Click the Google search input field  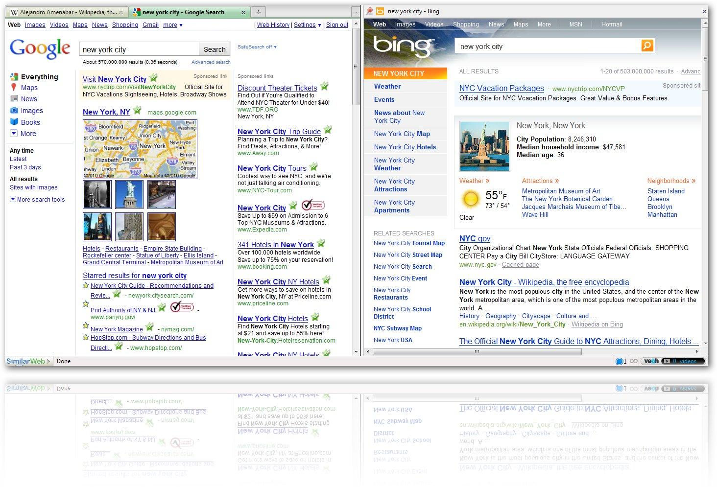pos(139,49)
